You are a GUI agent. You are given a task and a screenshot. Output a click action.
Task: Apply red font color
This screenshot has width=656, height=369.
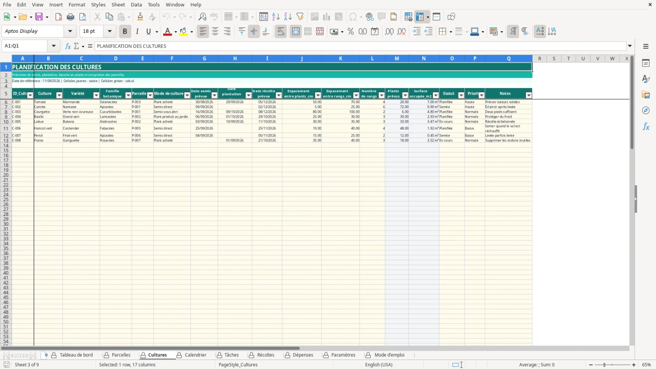tap(168, 32)
